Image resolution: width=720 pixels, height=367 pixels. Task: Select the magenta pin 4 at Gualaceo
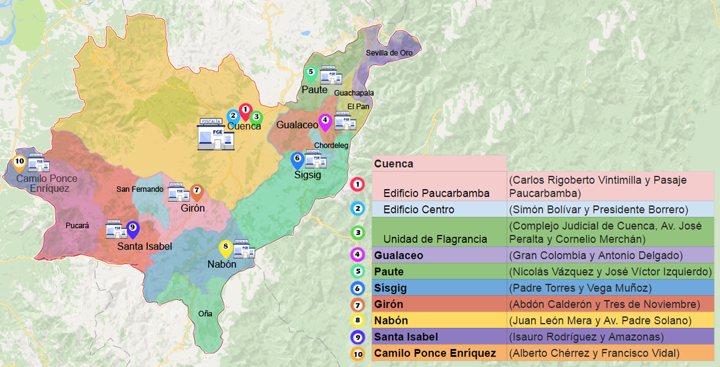pos(325,121)
